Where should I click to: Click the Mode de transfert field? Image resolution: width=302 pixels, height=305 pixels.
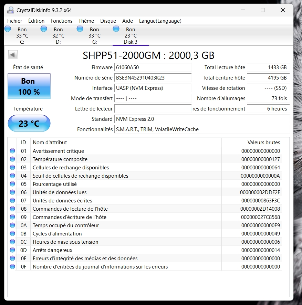(x=153, y=98)
